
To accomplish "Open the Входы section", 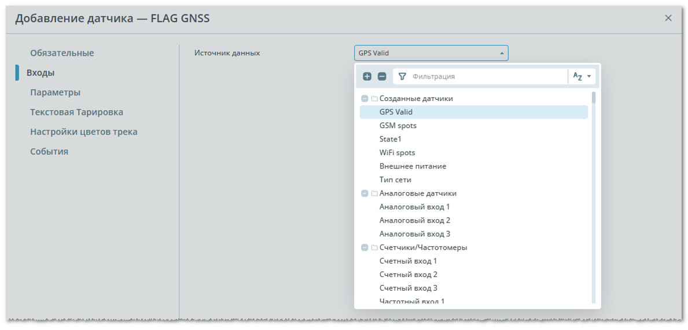I will 41,73.
